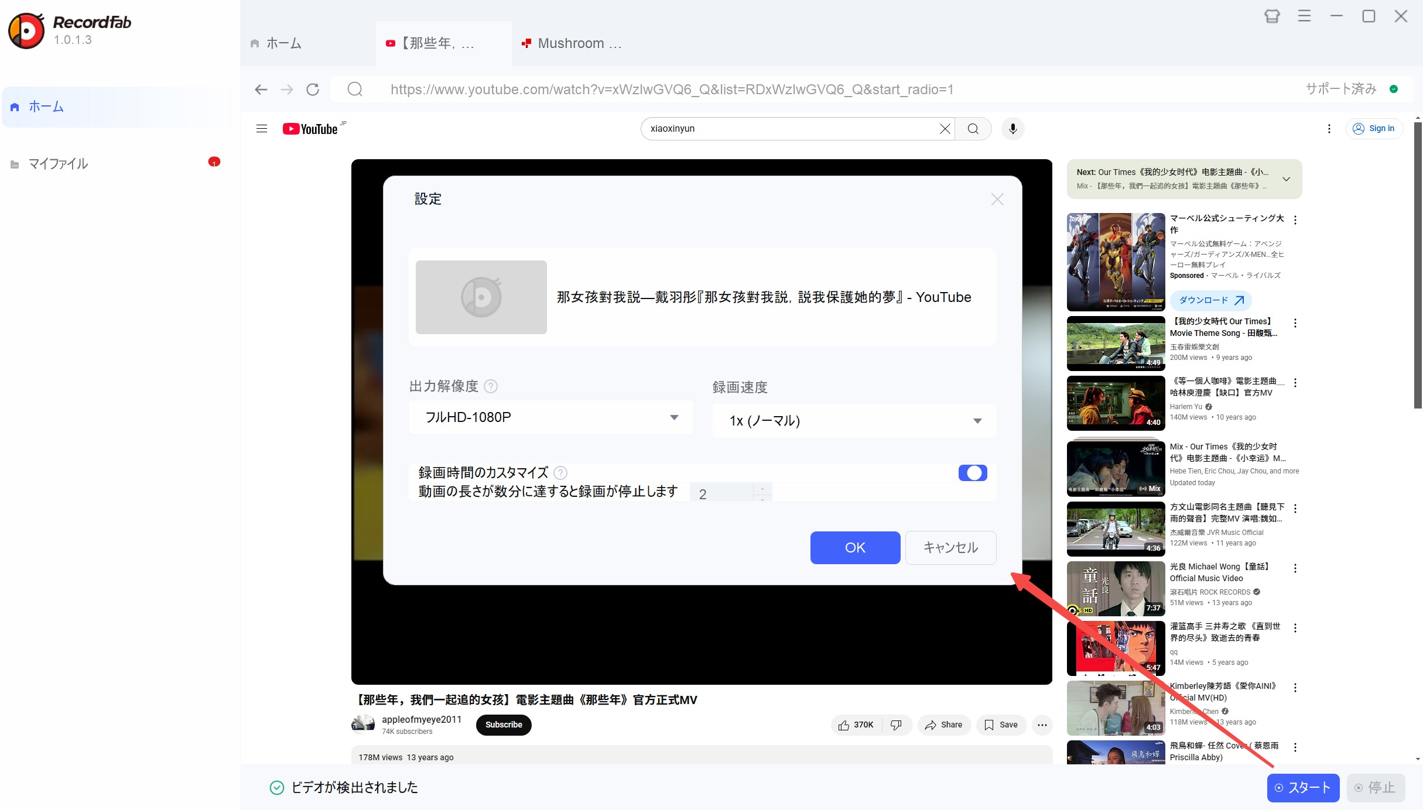Open YouTube settings three-dot menu
Viewport: 1423px width, 810px height.
(x=1329, y=129)
